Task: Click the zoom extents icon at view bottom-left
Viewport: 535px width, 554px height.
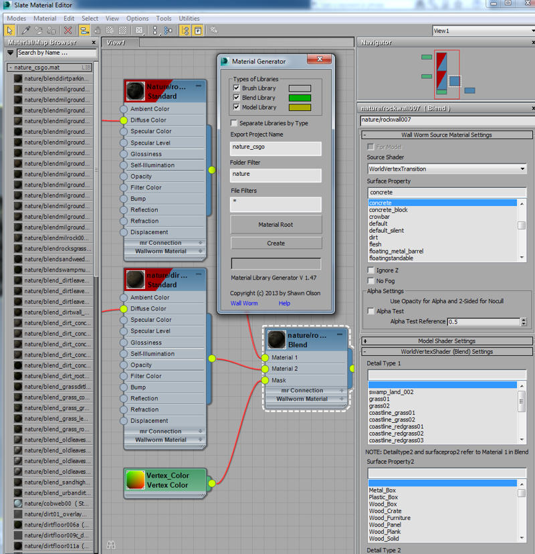Action: (x=111, y=545)
